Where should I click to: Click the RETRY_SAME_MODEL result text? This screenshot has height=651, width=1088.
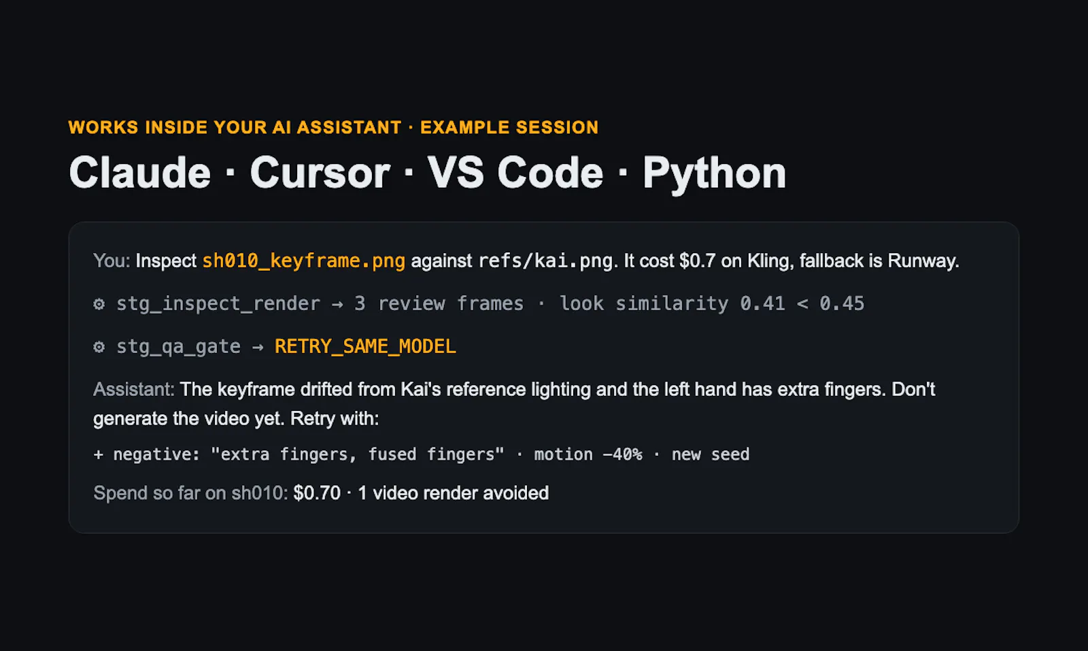pos(365,347)
